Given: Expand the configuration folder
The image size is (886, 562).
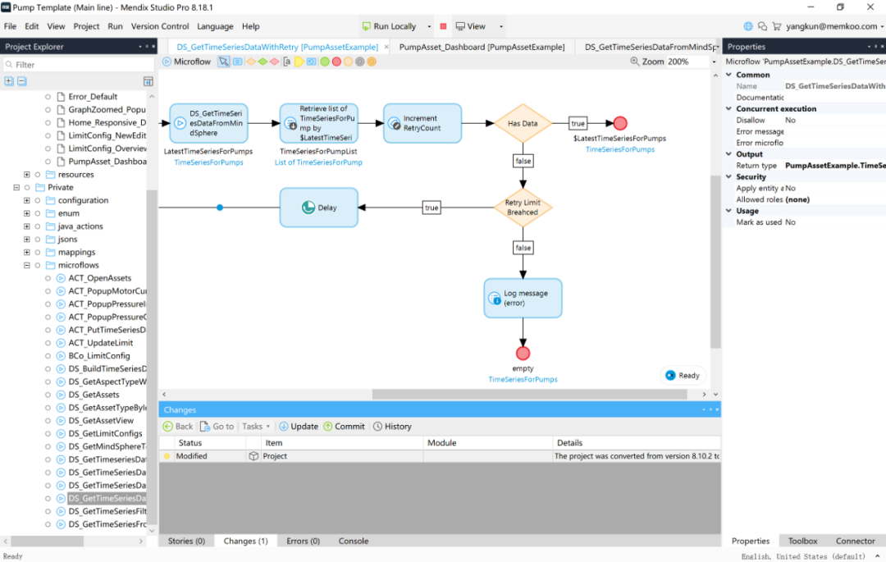Looking at the screenshot, I should click(x=26, y=200).
